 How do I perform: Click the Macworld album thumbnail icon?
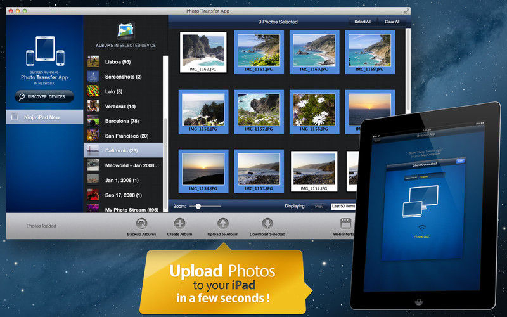tap(93, 165)
